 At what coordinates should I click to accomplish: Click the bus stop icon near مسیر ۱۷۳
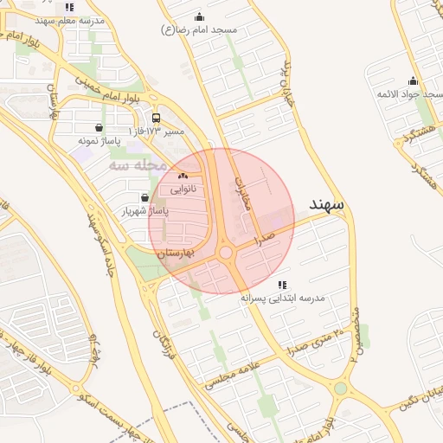(x=156, y=118)
